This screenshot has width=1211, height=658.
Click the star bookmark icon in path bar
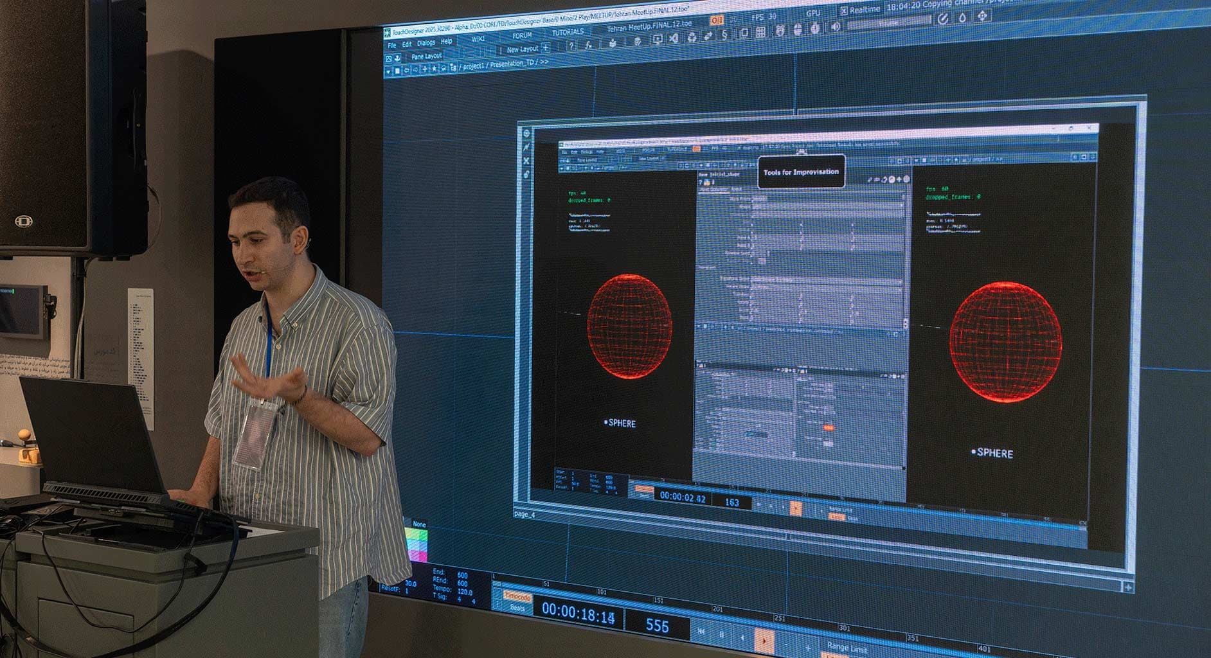coord(435,69)
